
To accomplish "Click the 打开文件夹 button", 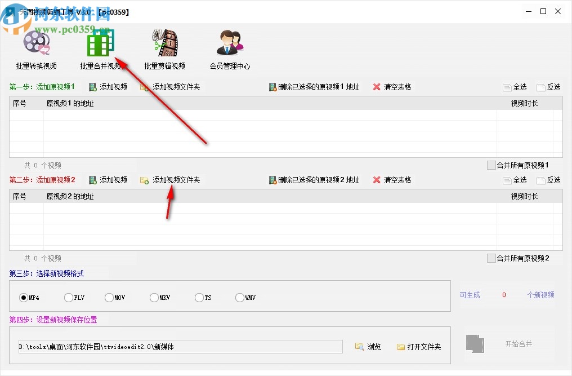I will 419,346.
